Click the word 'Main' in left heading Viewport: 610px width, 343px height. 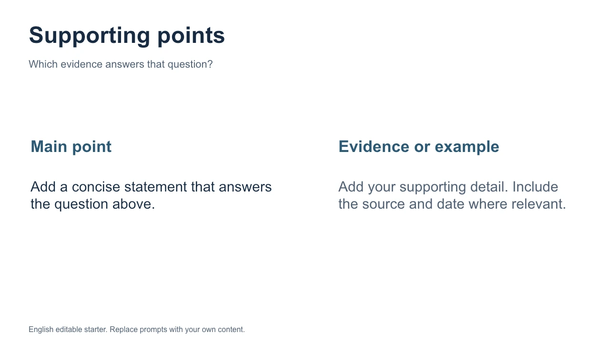pos(49,146)
